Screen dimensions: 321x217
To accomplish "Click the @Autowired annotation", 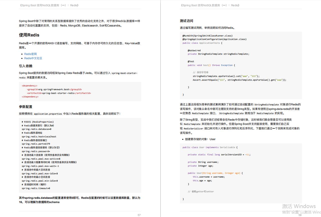I will [x=194, y=50].
